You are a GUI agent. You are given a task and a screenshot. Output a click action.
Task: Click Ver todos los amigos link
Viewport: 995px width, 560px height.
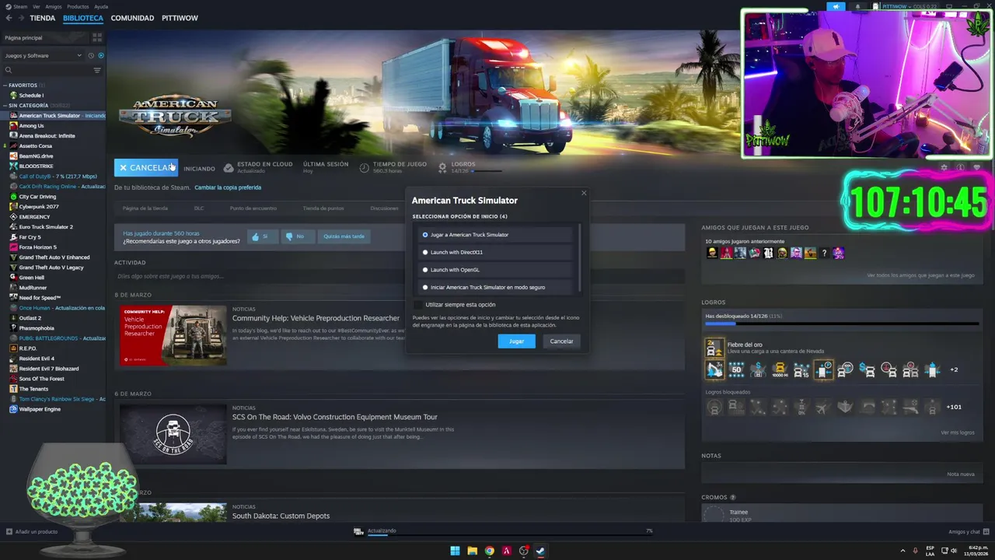click(x=920, y=275)
